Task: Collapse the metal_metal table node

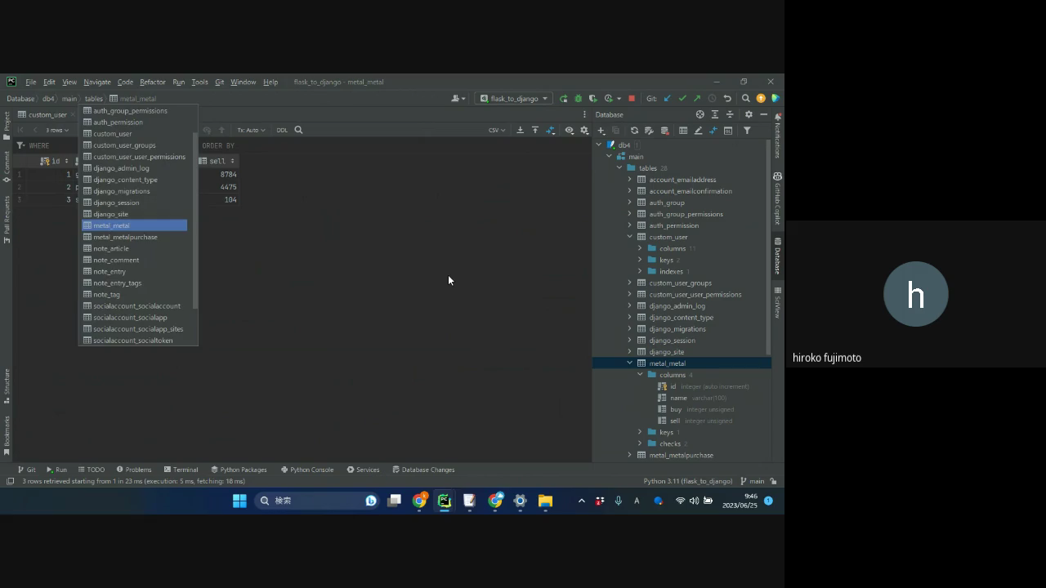Action: point(630,363)
